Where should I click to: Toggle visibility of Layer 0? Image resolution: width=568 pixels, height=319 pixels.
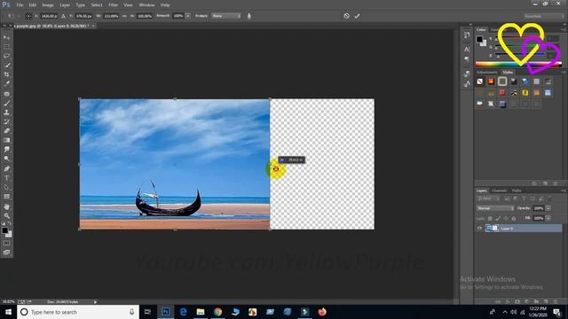click(x=479, y=229)
